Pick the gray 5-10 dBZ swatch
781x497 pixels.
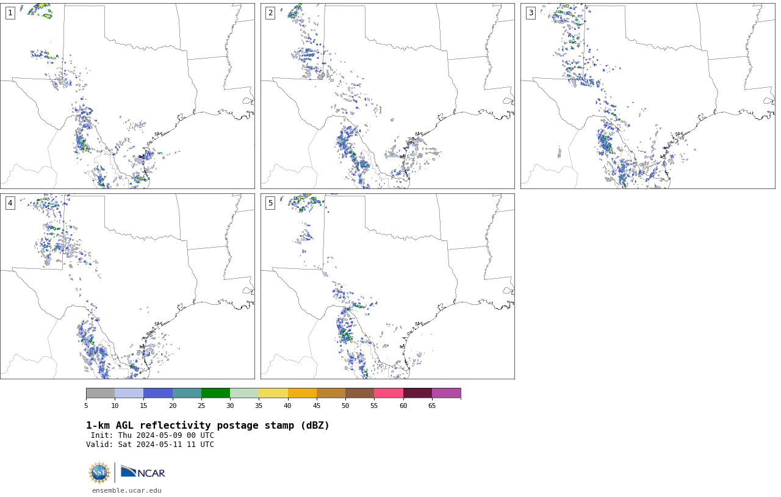point(100,393)
